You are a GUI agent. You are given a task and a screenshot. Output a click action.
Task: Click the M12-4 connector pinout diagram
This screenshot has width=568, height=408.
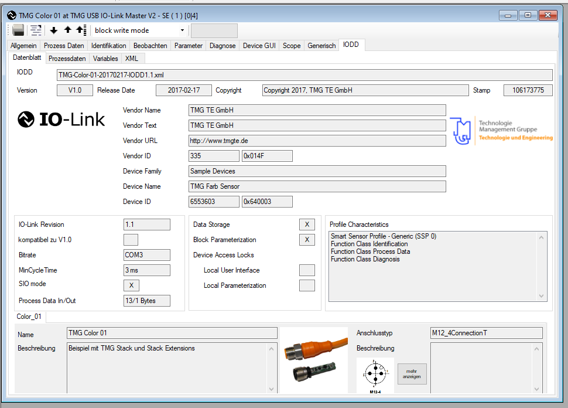375,374
